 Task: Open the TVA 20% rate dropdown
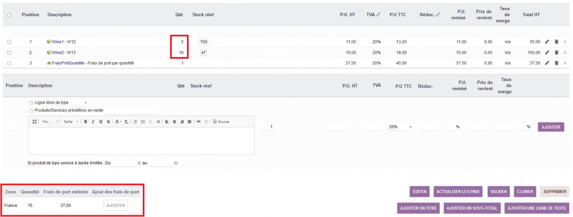point(401,127)
